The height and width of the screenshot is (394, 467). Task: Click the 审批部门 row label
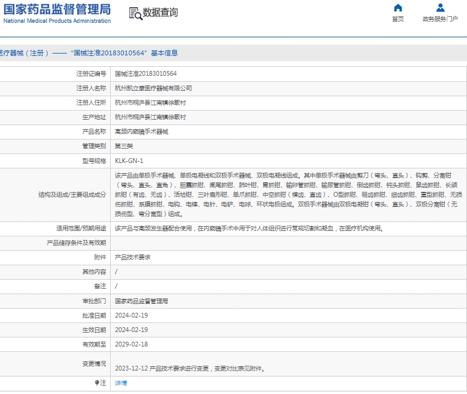pyautogui.click(x=94, y=301)
